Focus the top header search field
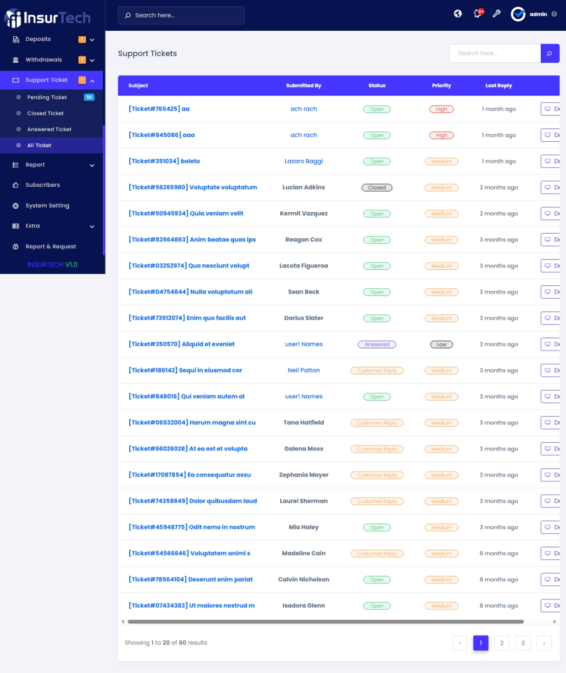566x673 pixels. 181,15
